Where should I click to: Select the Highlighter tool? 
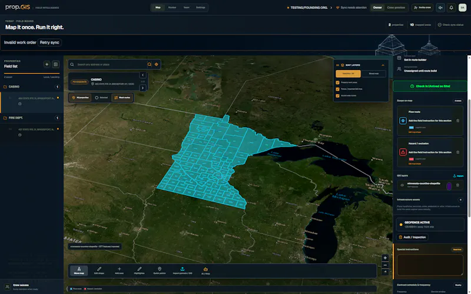139,270
